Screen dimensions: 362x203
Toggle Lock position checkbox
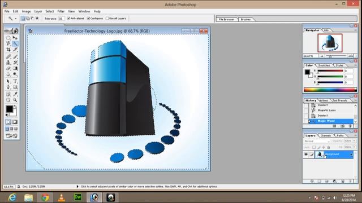[324, 147]
